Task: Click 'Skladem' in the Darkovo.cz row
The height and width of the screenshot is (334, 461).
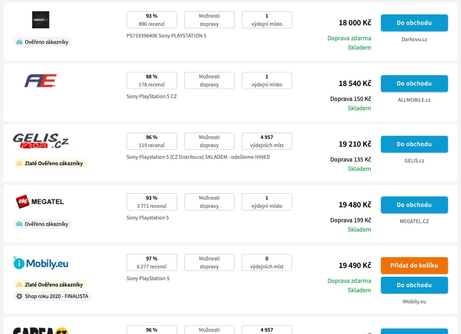Action: click(360, 47)
